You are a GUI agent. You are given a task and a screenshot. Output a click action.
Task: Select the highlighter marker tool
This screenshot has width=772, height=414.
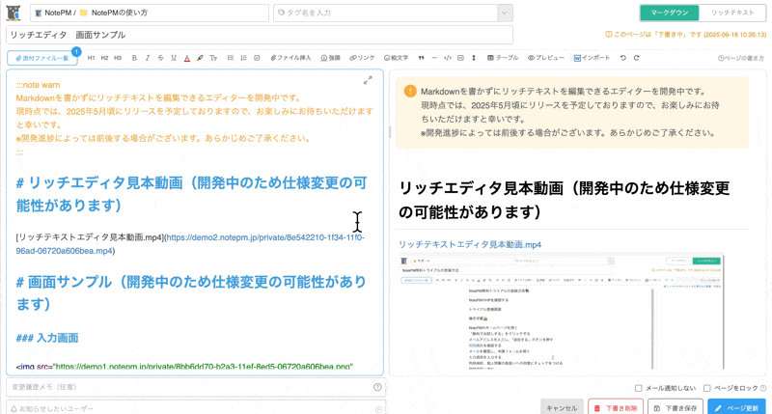200,58
